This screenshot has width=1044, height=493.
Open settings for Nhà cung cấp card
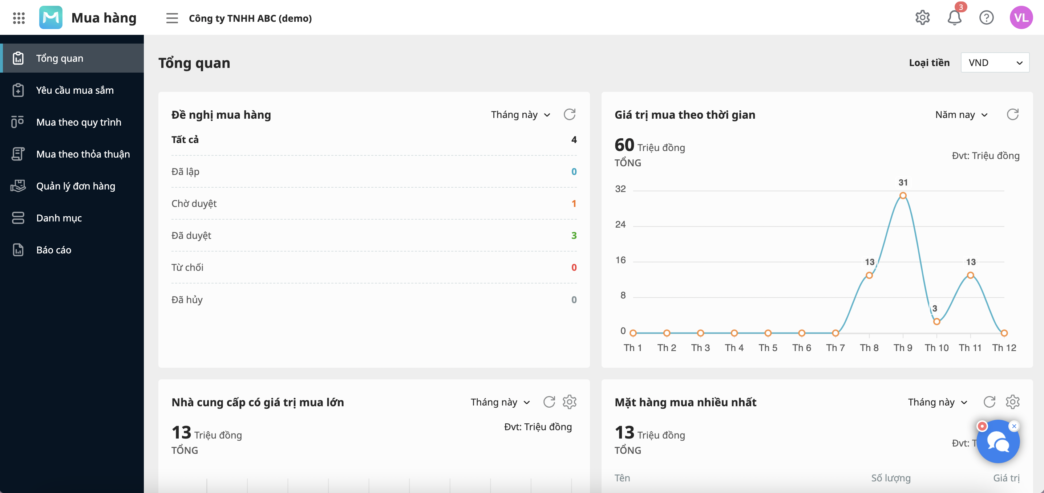click(570, 402)
